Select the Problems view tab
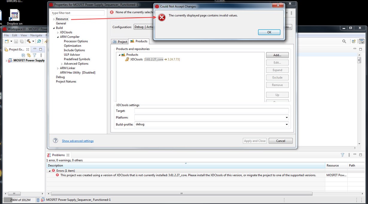Viewport: 368px width, 204px height. (58, 155)
